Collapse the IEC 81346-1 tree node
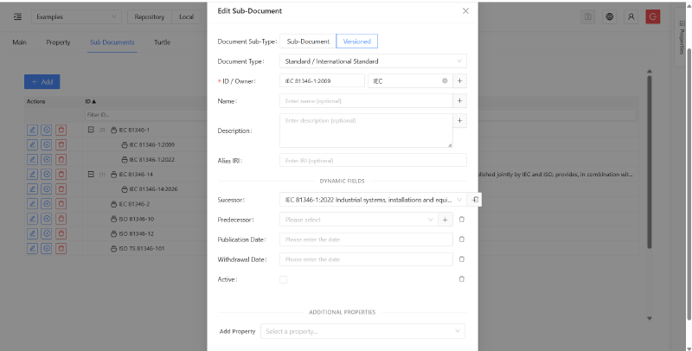 [91, 130]
